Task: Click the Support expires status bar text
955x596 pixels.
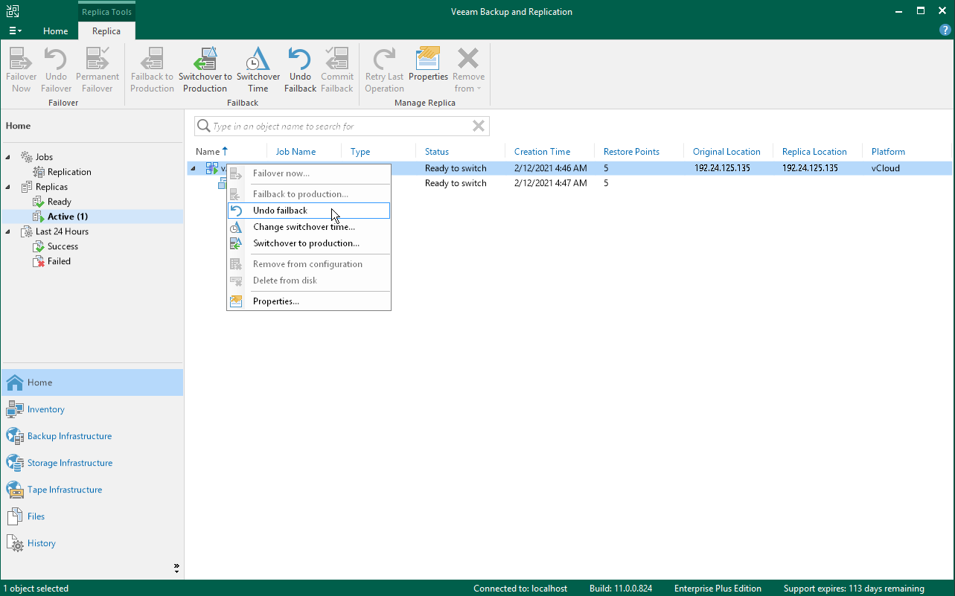Action: pos(854,589)
